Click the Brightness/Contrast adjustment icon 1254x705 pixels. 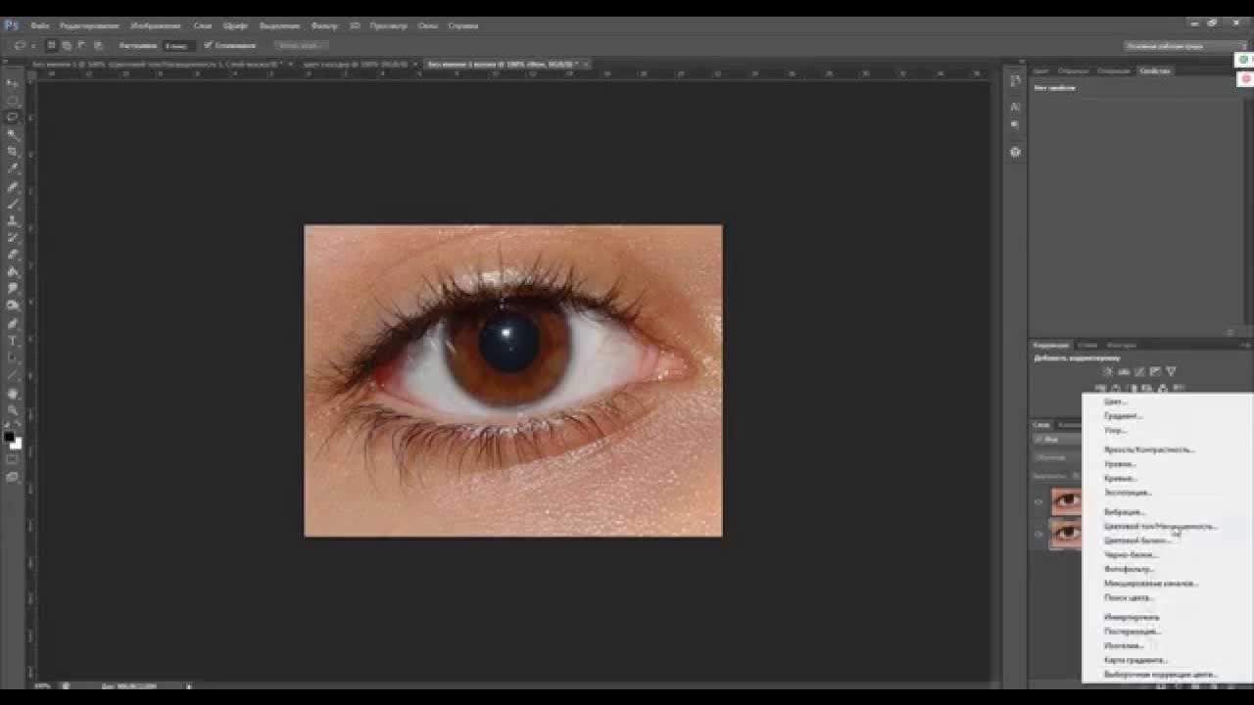pos(1108,372)
